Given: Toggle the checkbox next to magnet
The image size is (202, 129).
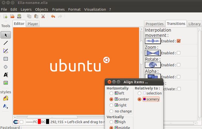Looking at the screenshot, I should [x=21, y=122].
